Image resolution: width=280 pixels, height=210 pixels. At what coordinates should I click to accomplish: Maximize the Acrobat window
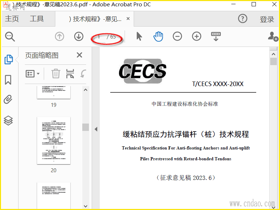pos(253,4)
